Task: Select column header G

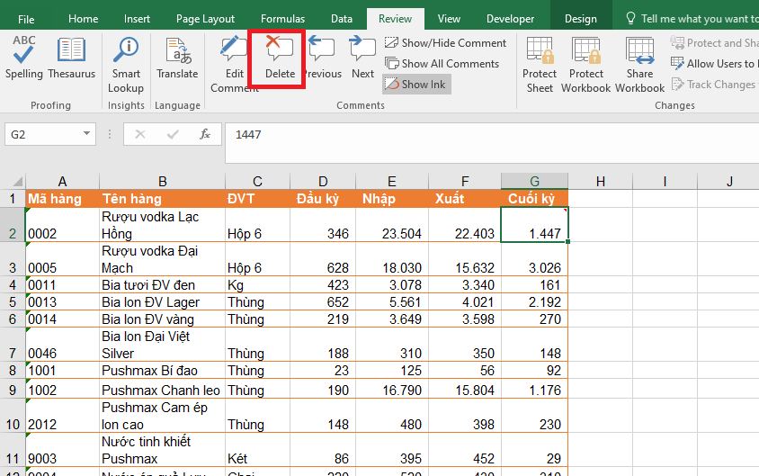Action: pos(534,181)
